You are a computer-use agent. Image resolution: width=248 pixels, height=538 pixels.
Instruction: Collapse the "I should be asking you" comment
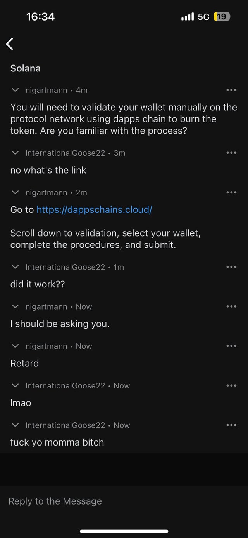(15, 307)
